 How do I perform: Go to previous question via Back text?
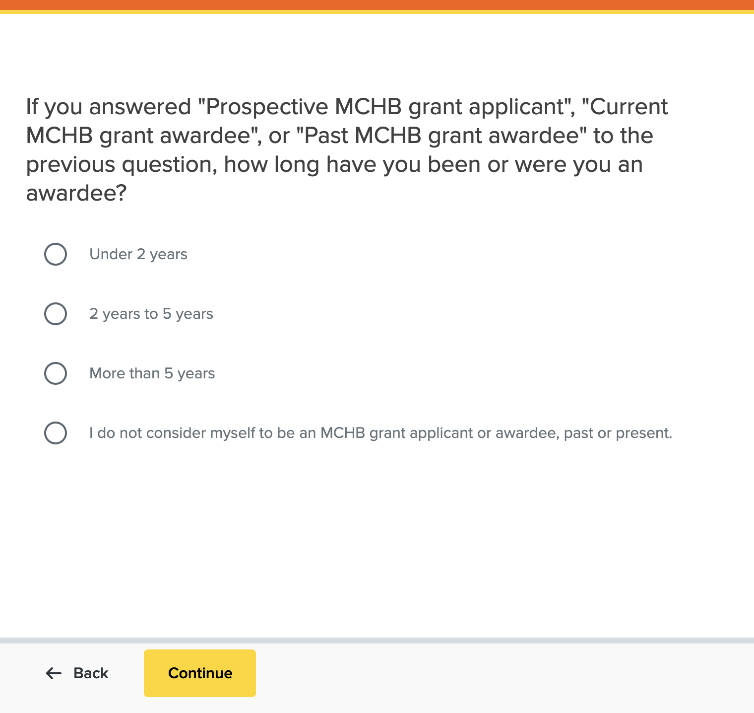click(x=91, y=673)
